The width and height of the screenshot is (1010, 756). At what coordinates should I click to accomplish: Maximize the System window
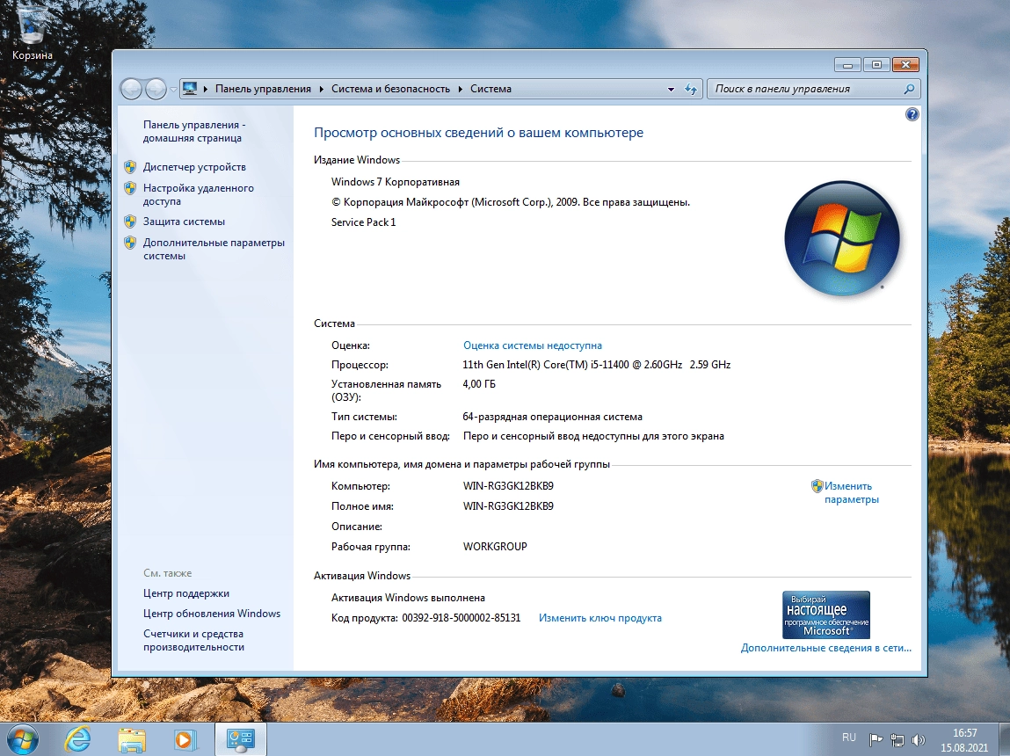point(876,64)
